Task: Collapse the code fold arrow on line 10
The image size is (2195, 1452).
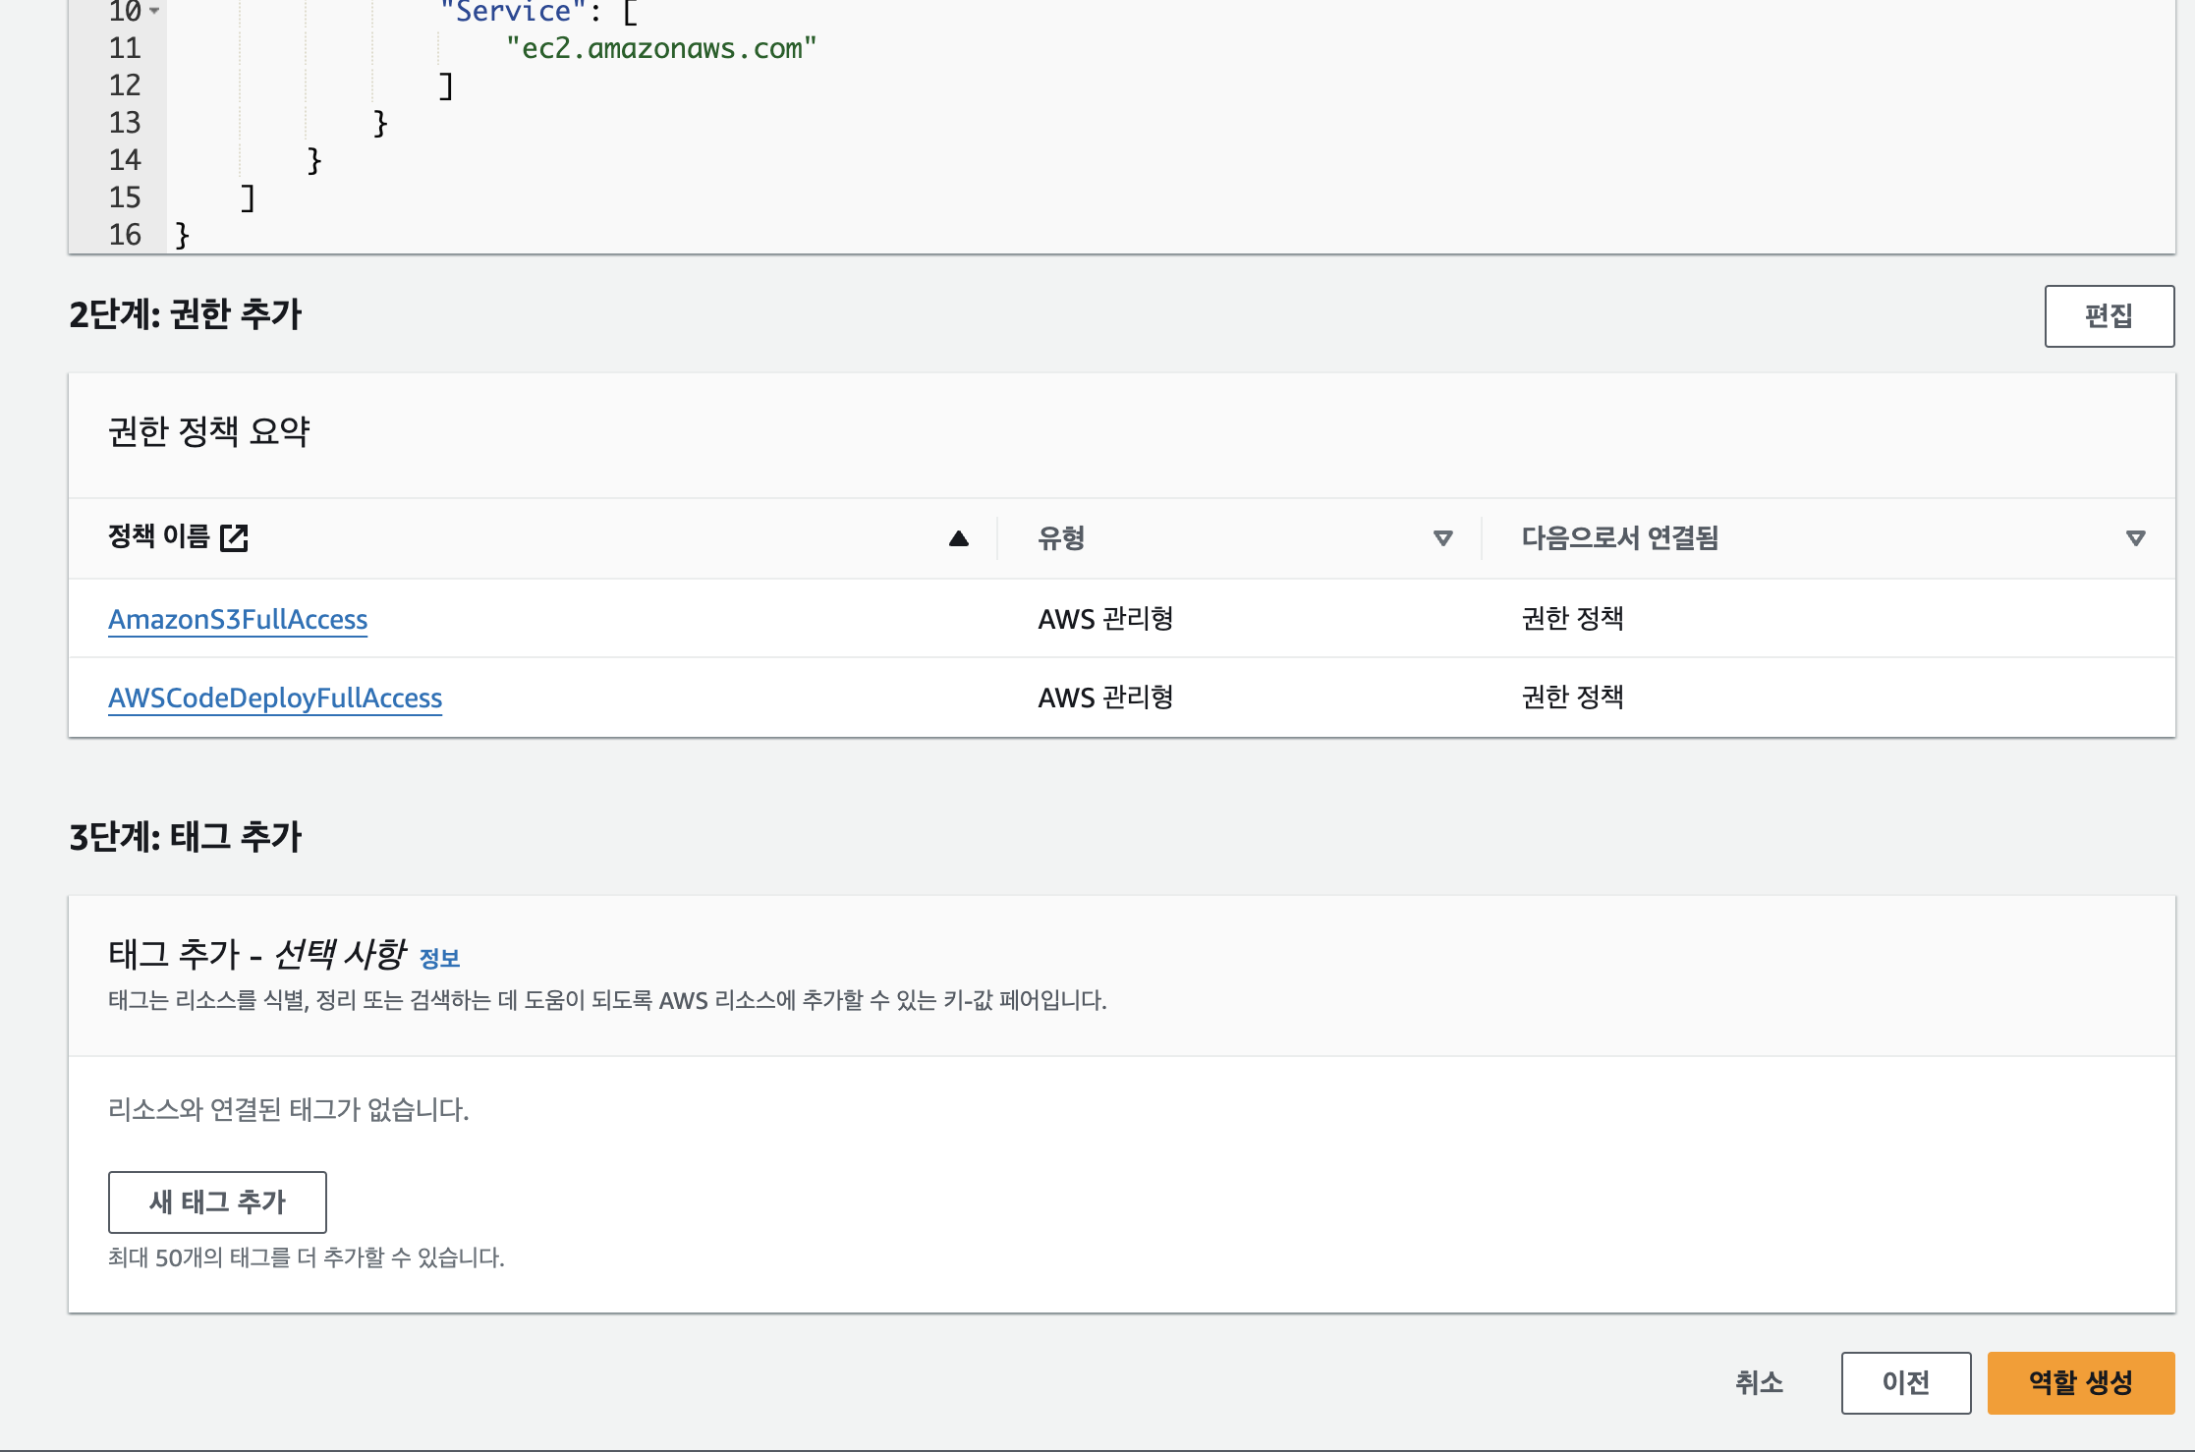Action: point(154,12)
